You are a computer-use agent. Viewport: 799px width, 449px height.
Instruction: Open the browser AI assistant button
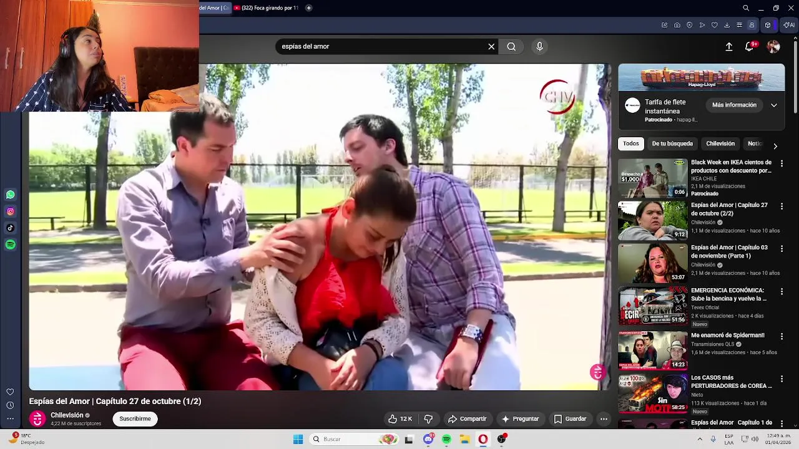pyautogui.click(x=789, y=25)
